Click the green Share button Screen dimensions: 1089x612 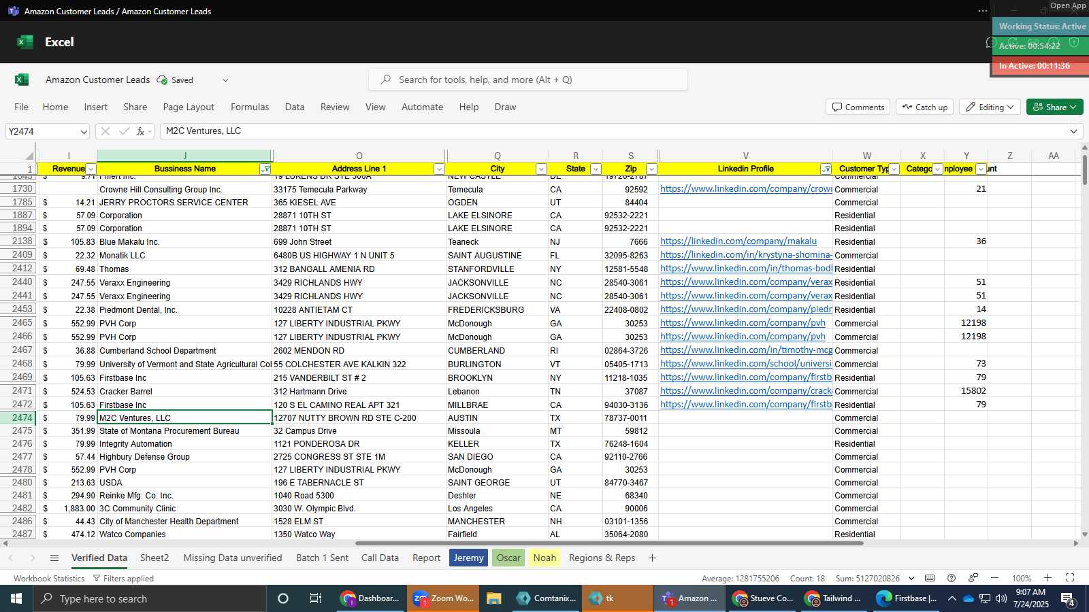1054,107
